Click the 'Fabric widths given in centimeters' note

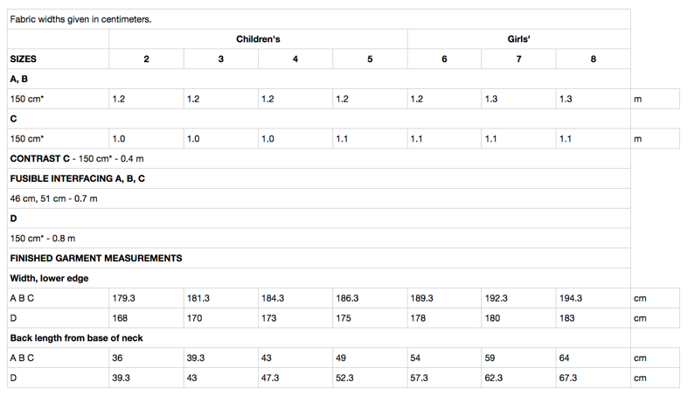click(x=80, y=19)
